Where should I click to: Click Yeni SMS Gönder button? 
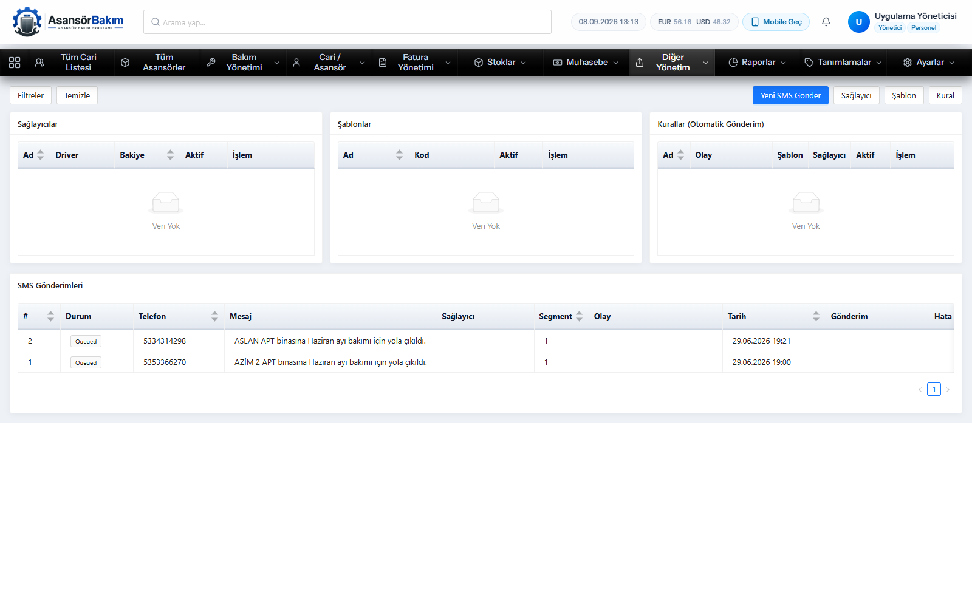pos(790,95)
